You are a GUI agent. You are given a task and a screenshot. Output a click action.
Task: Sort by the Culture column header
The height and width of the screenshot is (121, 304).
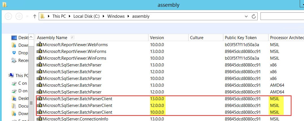(206, 38)
